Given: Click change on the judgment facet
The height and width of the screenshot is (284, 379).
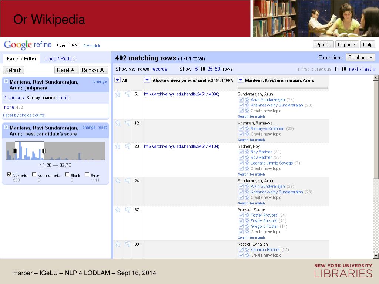Looking at the screenshot, I should click(100, 82).
